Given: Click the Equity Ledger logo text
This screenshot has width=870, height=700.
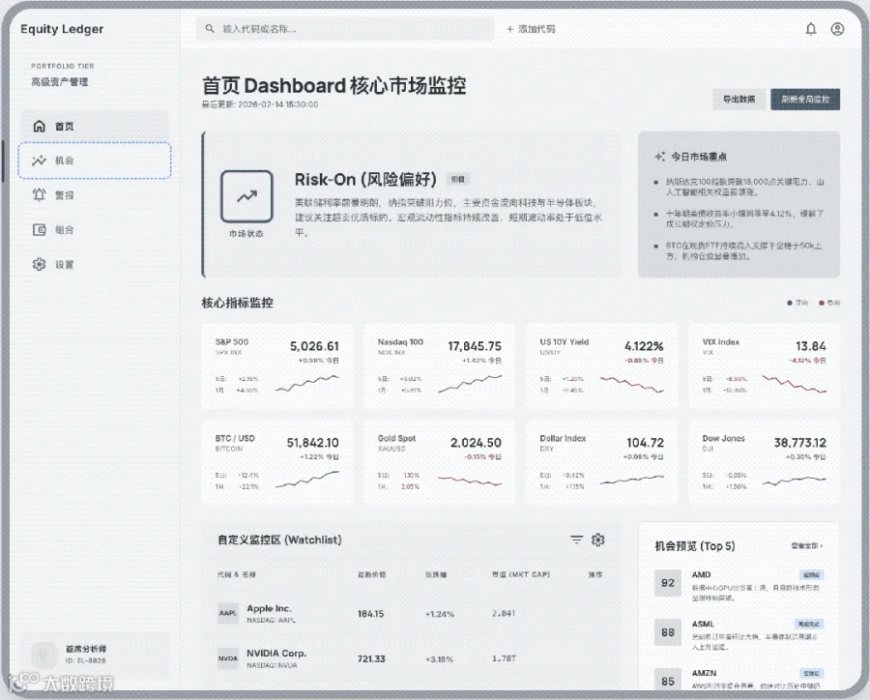Looking at the screenshot, I should coord(62,29).
